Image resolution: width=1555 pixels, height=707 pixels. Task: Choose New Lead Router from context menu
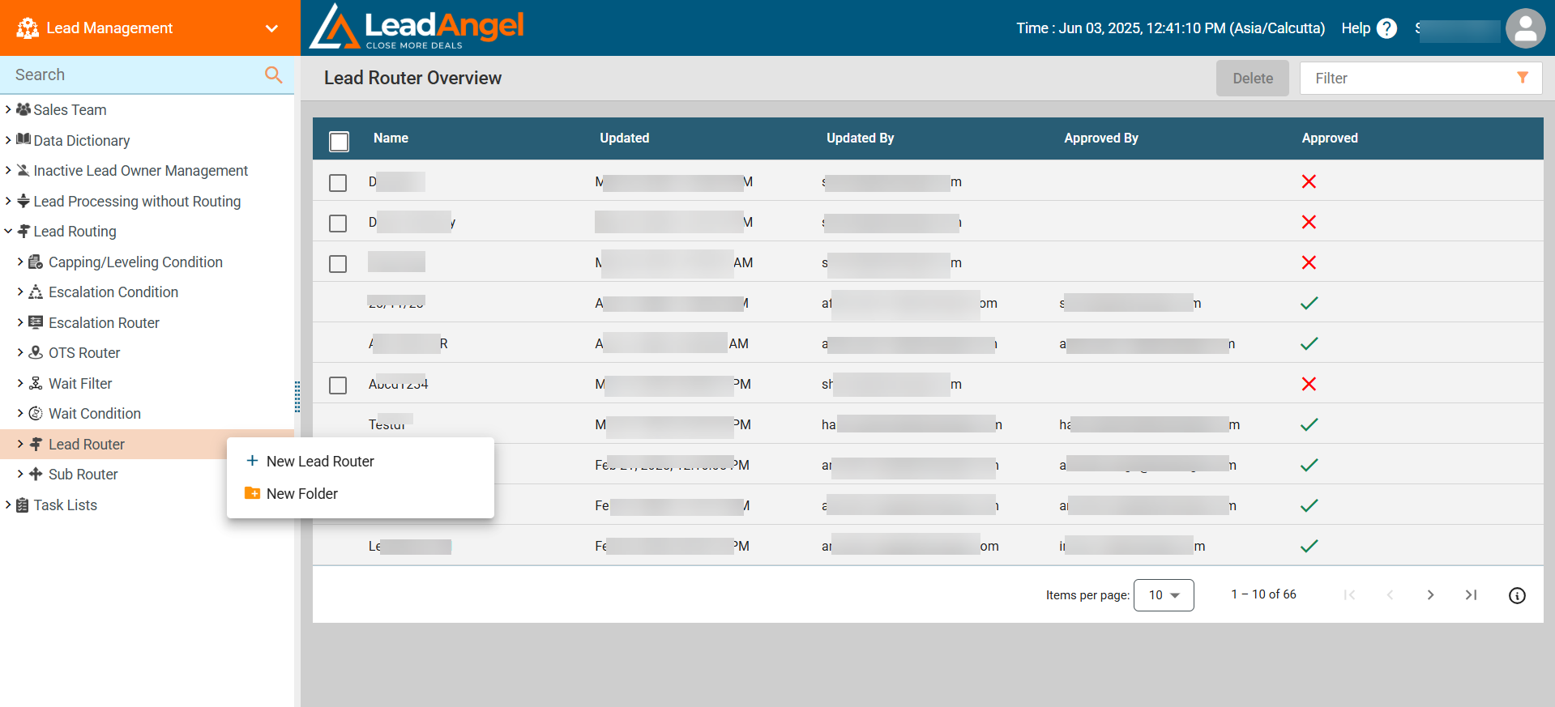pyautogui.click(x=320, y=462)
